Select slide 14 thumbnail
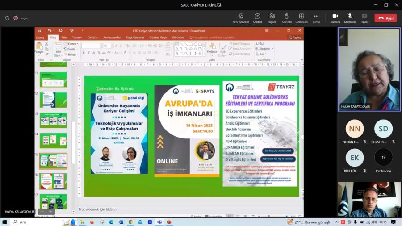402x226 pixels. point(53,141)
